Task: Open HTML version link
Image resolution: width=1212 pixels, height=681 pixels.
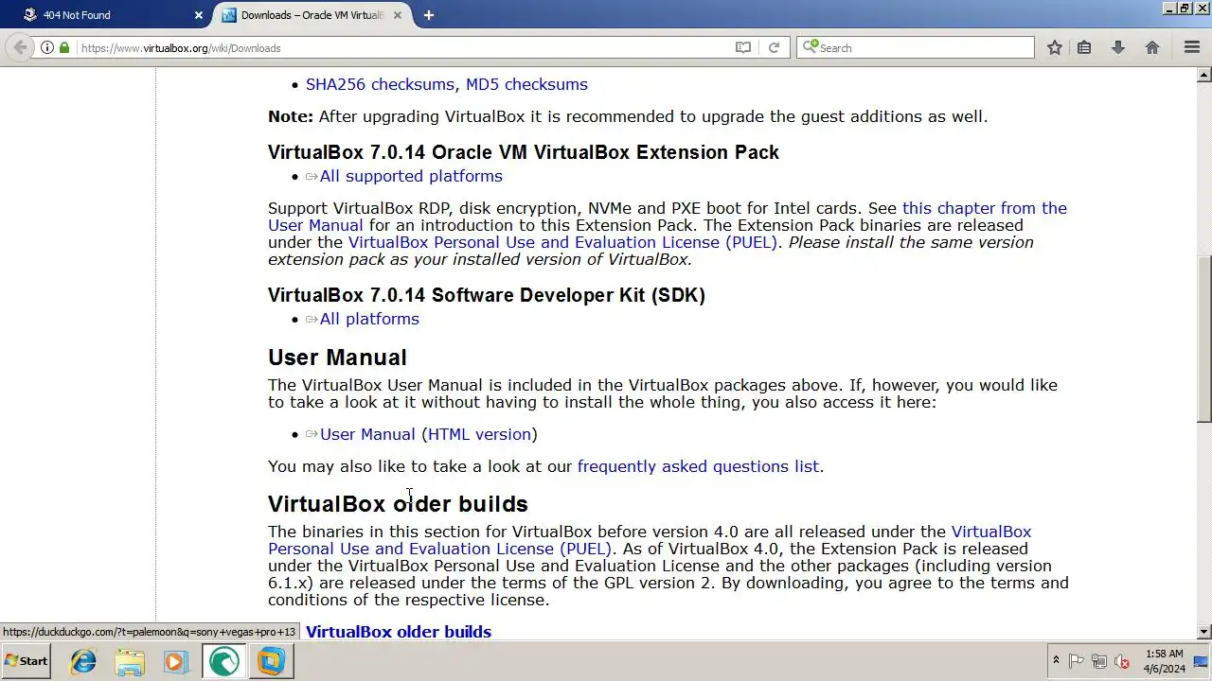Action: click(x=479, y=434)
